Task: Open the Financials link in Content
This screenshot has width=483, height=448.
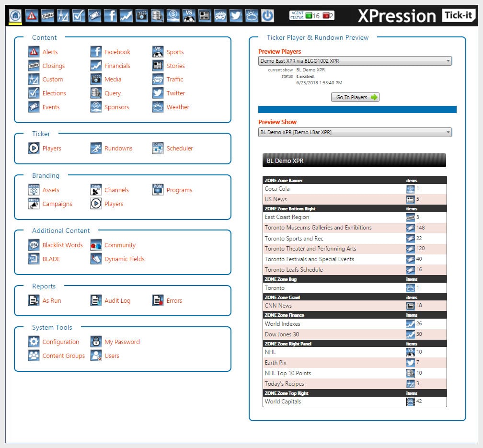Action: 117,66
